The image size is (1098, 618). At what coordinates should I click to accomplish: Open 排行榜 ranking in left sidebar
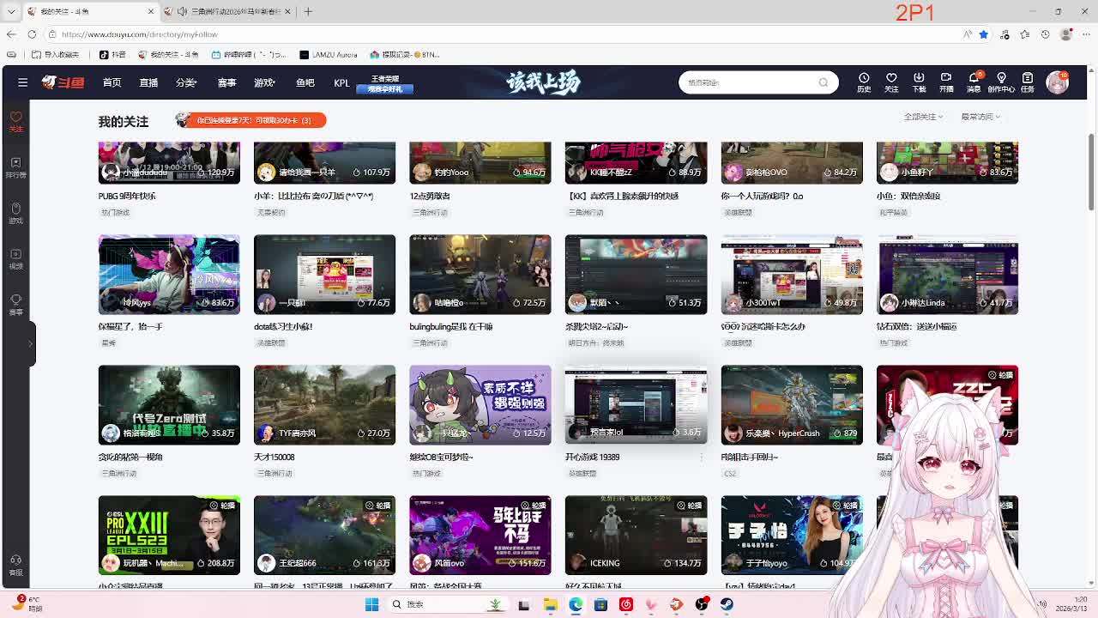(15, 167)
